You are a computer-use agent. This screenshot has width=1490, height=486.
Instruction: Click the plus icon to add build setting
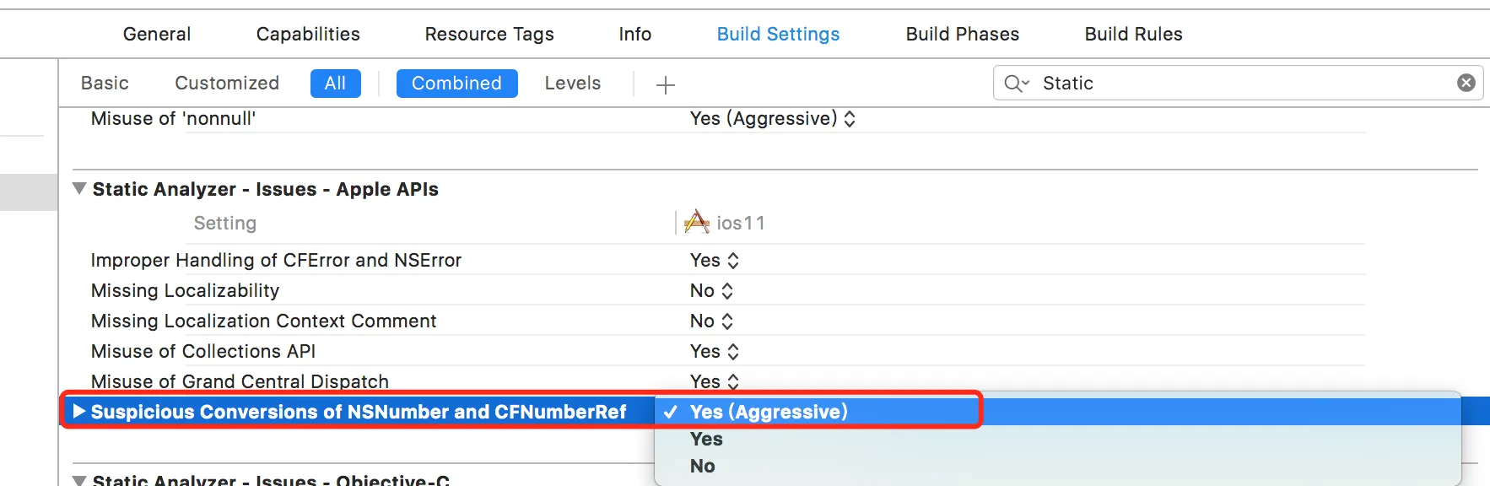(x=666, y=84)
